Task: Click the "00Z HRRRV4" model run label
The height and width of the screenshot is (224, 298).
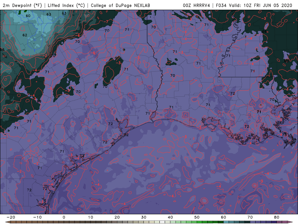Action: pos(196,5)
